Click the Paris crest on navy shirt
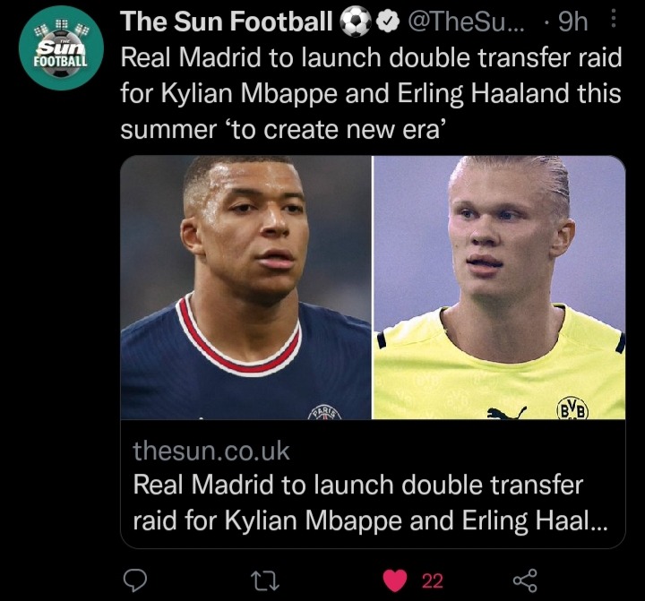The height and width of the screenshot is (601, 645). (x=325, y=413)
